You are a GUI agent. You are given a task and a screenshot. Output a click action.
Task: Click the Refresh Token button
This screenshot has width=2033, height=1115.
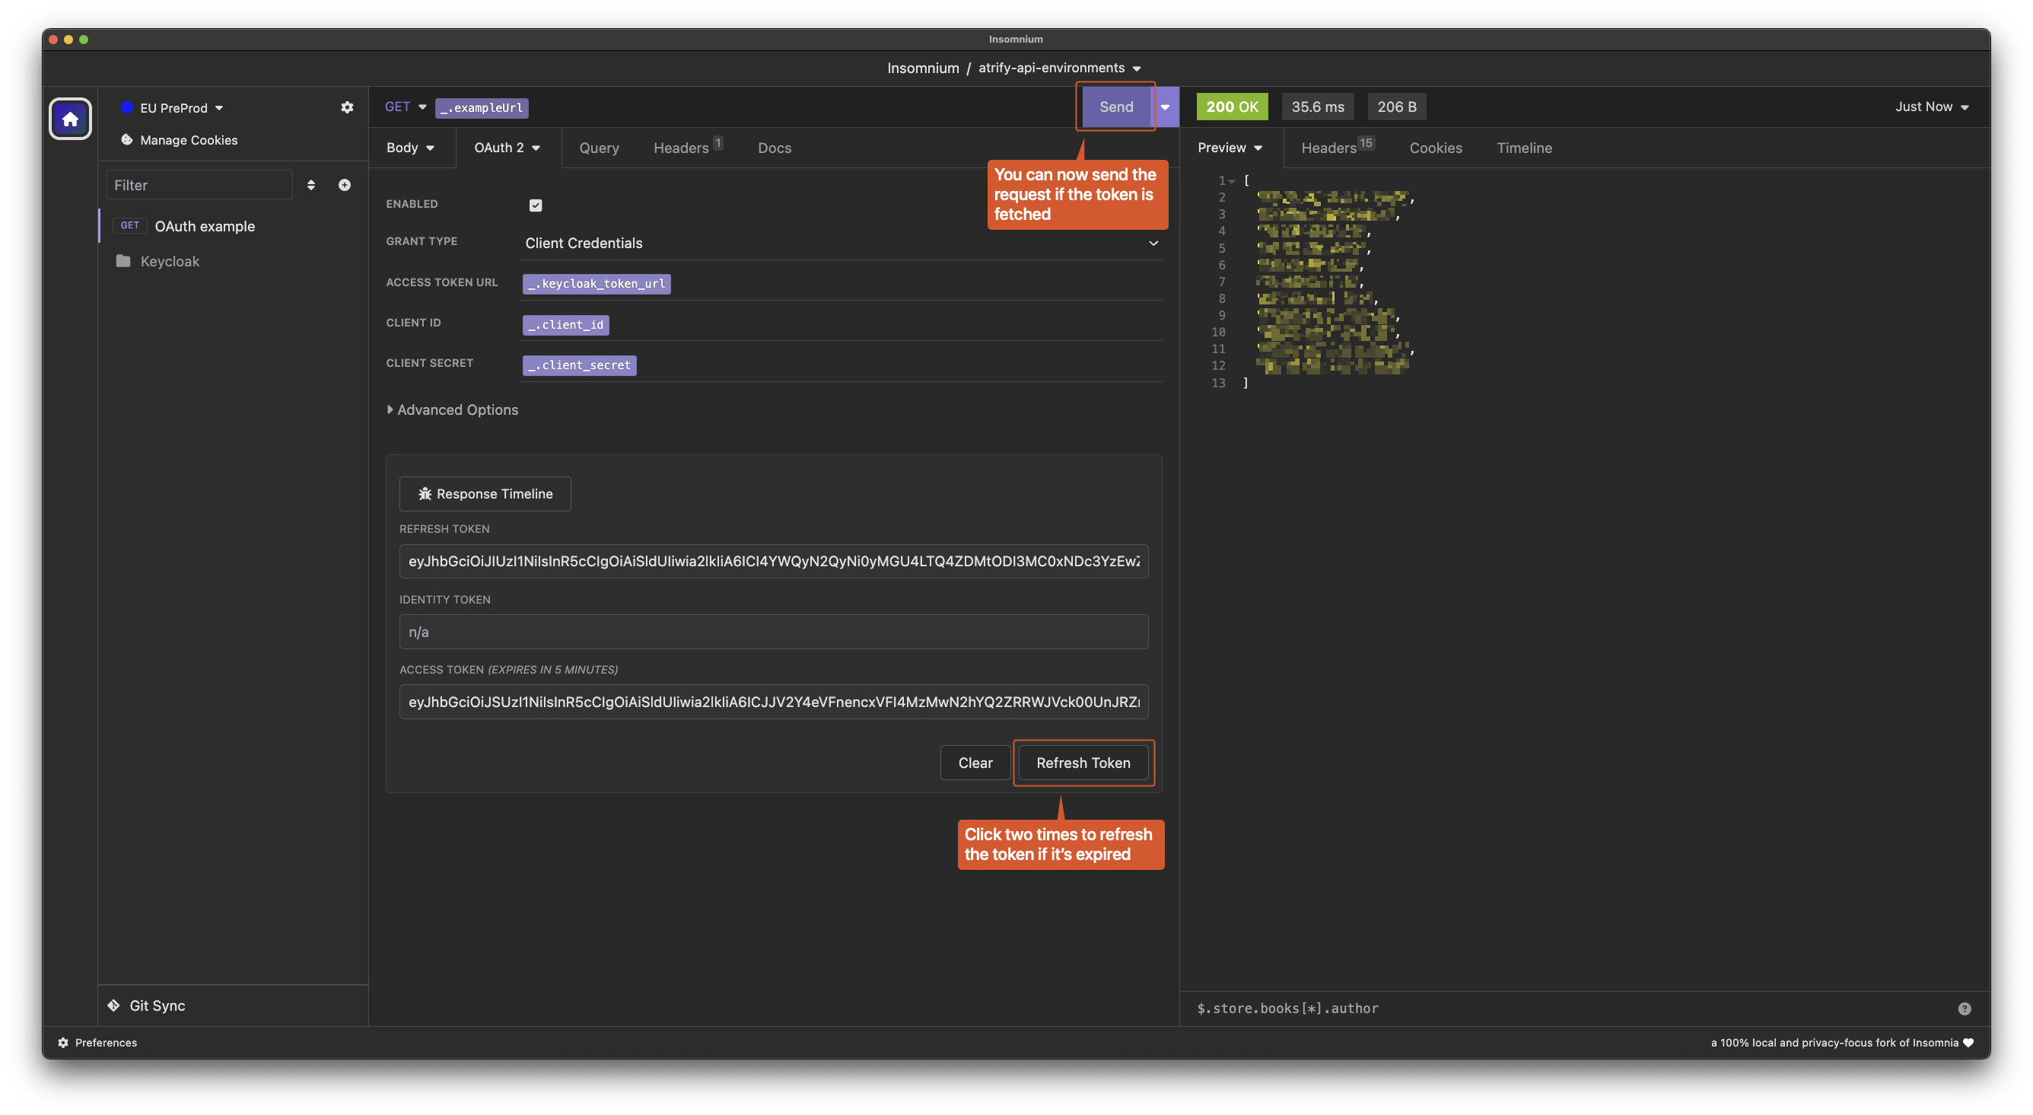[x=1082, y=763]
